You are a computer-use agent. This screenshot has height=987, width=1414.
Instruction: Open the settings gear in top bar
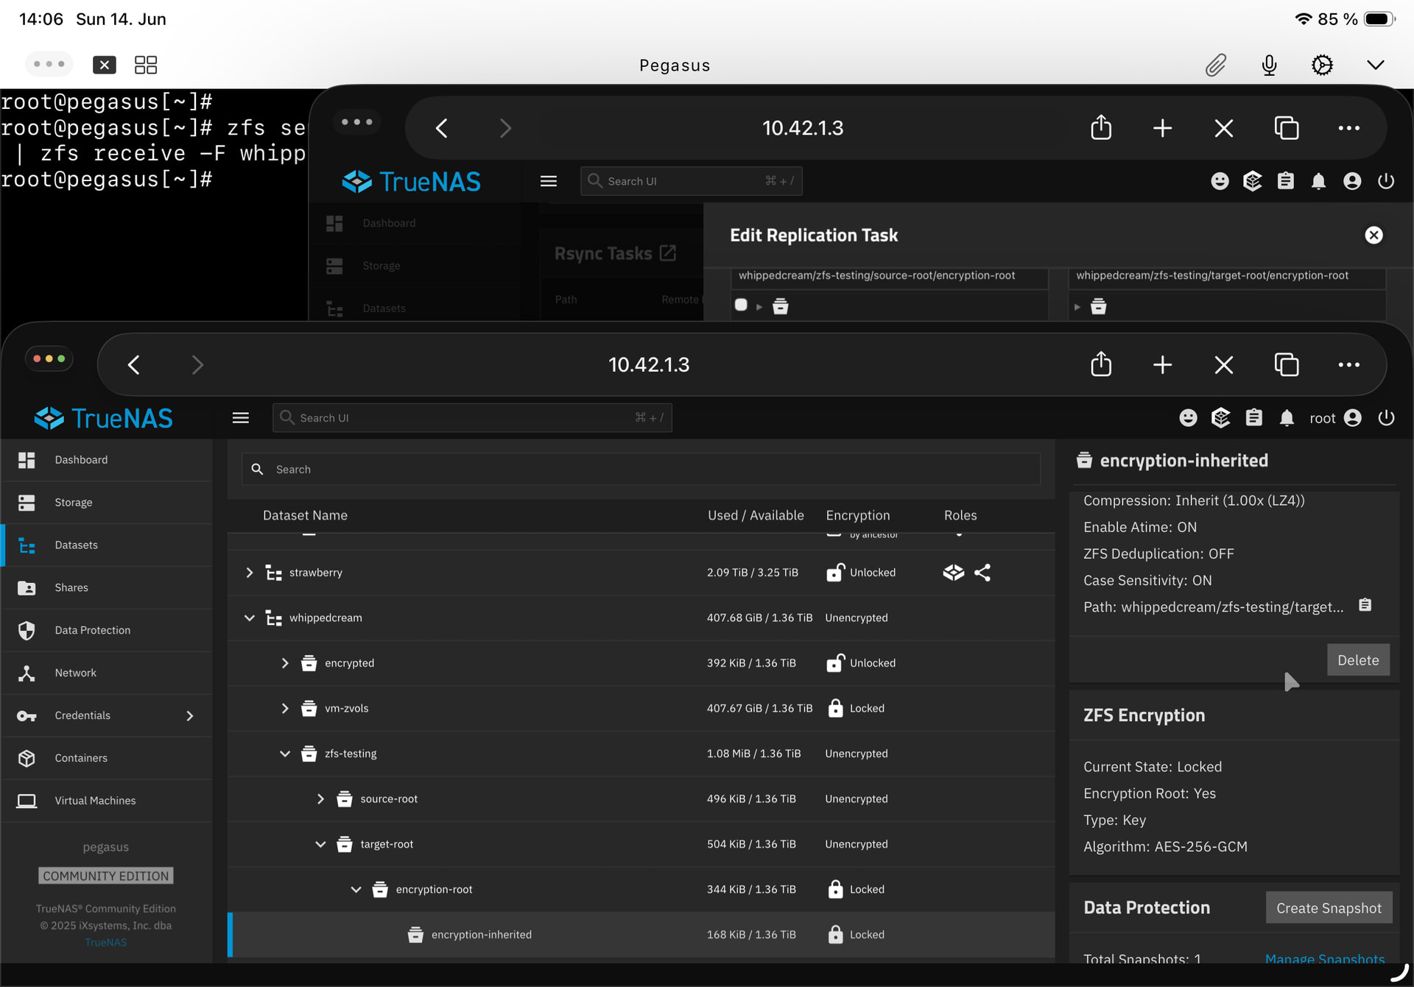1322,65
